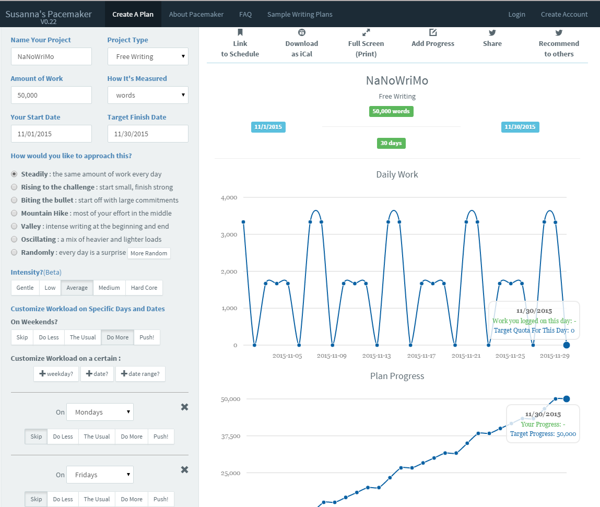Select the Valley approach radio button
Viewport: 600px width, 507px height.
click(x=14, y=226)
